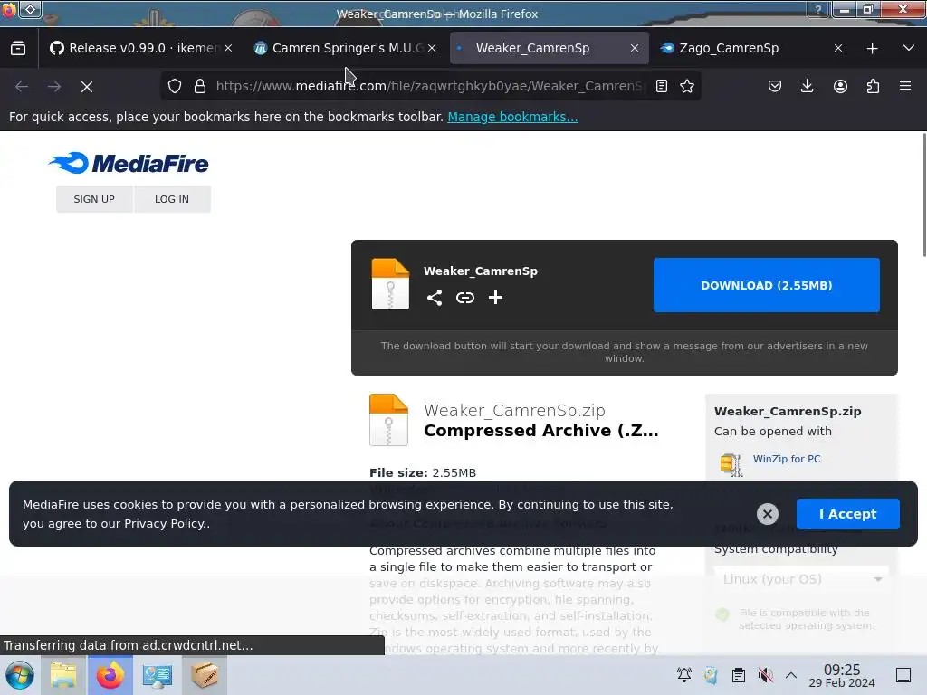Open tracking protection shield icon
Screen dimensions: 927x695
(175, 86)
